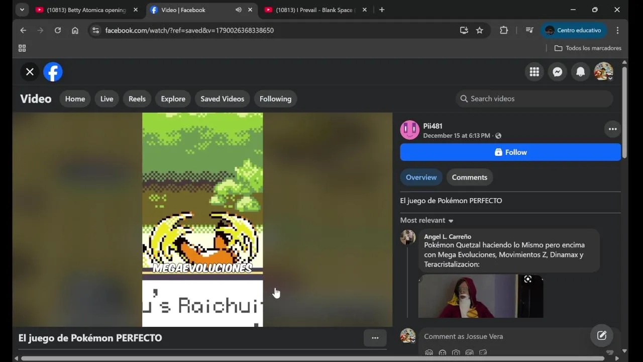Attach a photo with the camera icon
The height and width of the screenshot is (362, 643).
(x=456, y=353)
